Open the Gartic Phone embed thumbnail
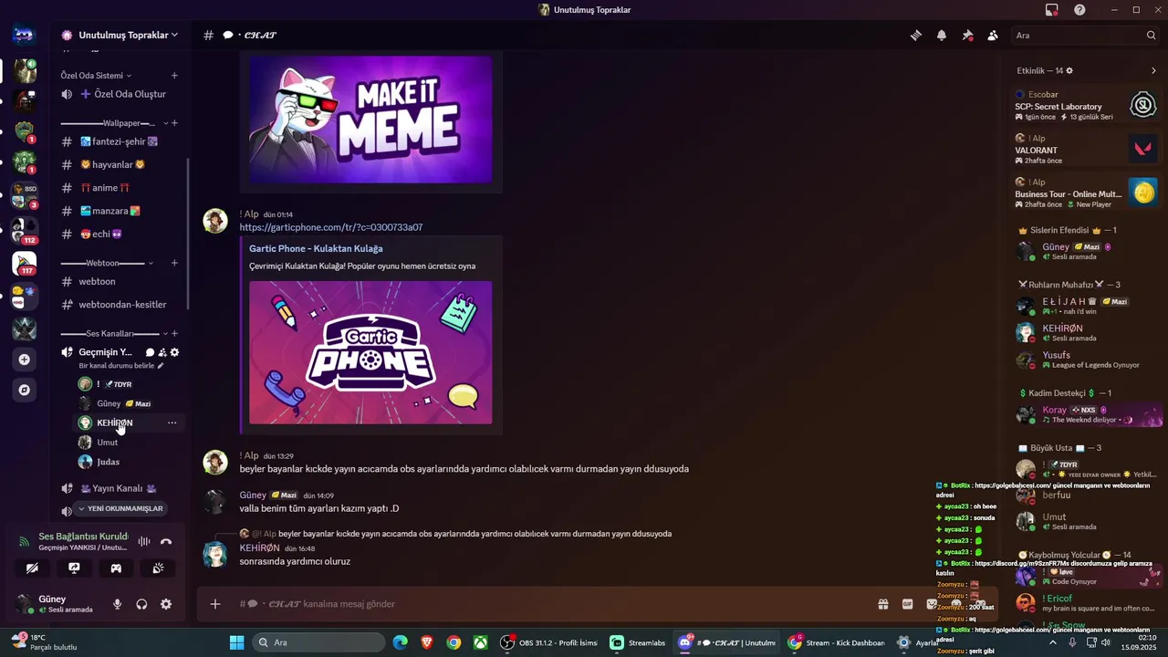 pos(370,352)
